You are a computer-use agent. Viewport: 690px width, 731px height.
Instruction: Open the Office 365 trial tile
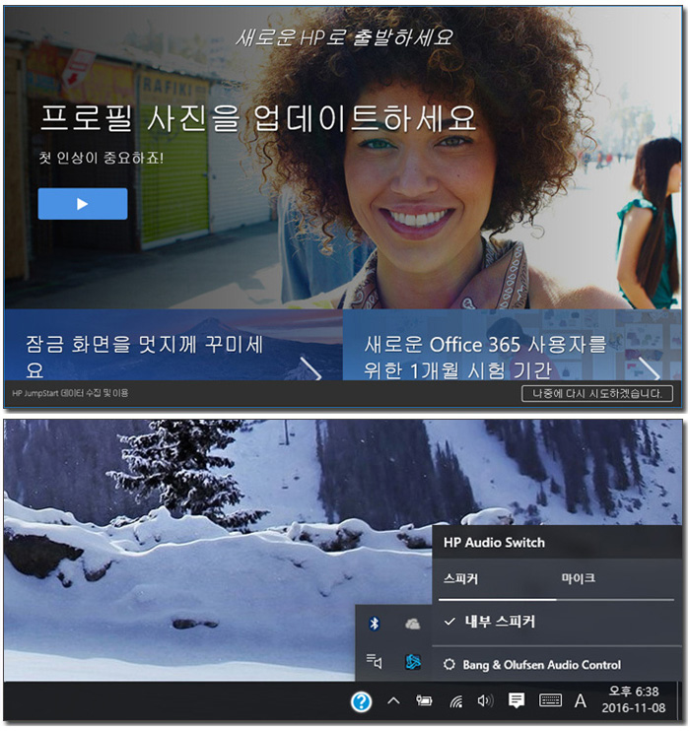[x=513, y=345]
